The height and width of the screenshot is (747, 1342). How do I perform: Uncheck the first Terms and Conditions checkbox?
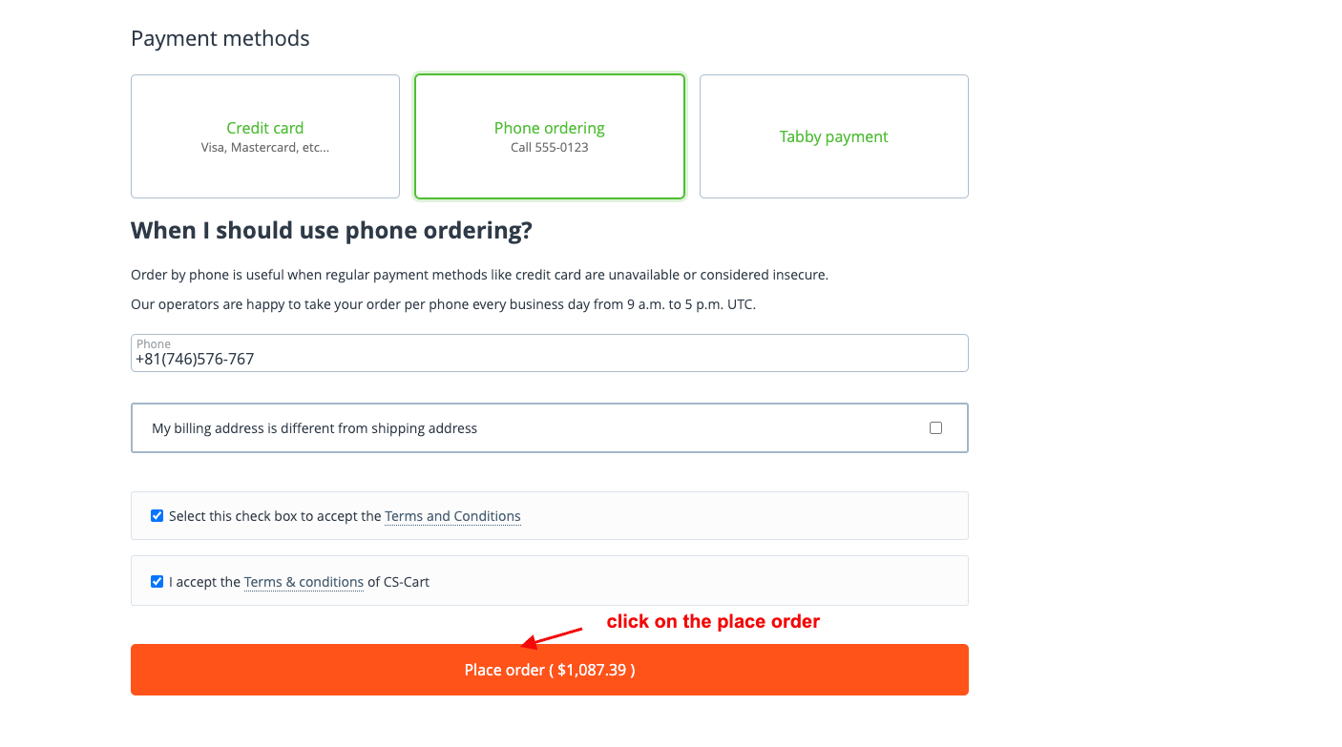pos(157,516)
